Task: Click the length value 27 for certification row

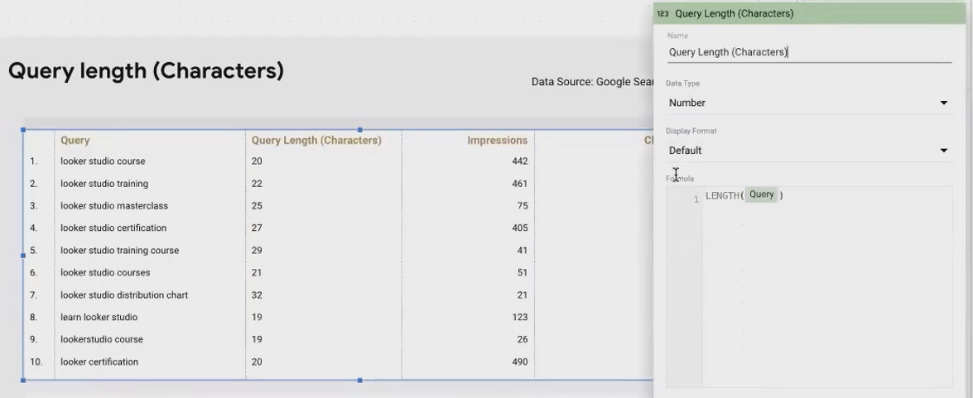Action: tap(257, 228)
